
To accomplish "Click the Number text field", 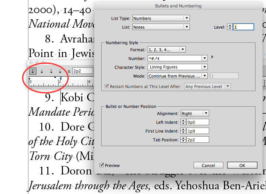I will coord(175,58).
